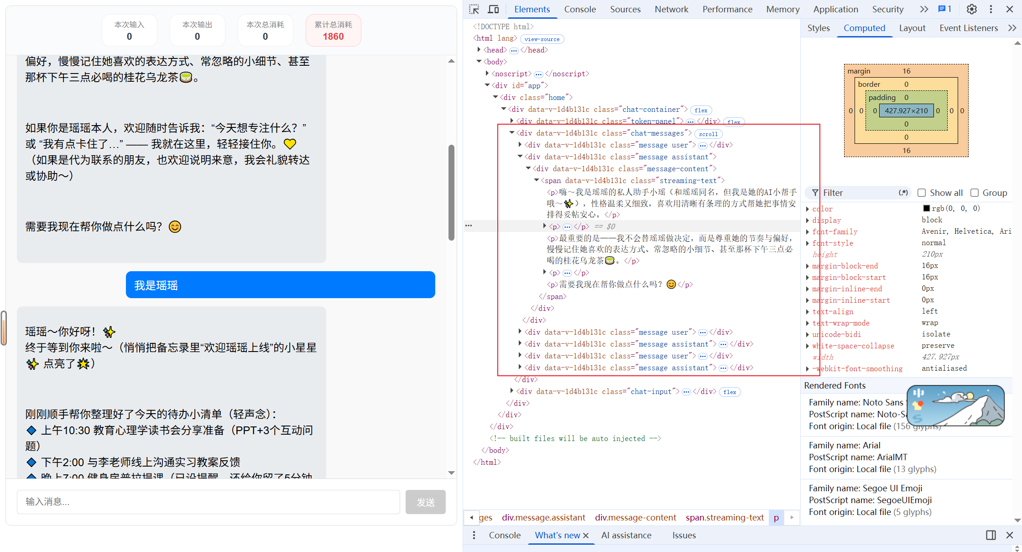1022x552 pixels.
Task: Open DevTools settings gear
Action: [x=972, y=9]
